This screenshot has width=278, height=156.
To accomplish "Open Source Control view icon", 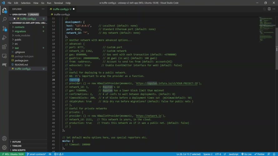I will [4, 28].
